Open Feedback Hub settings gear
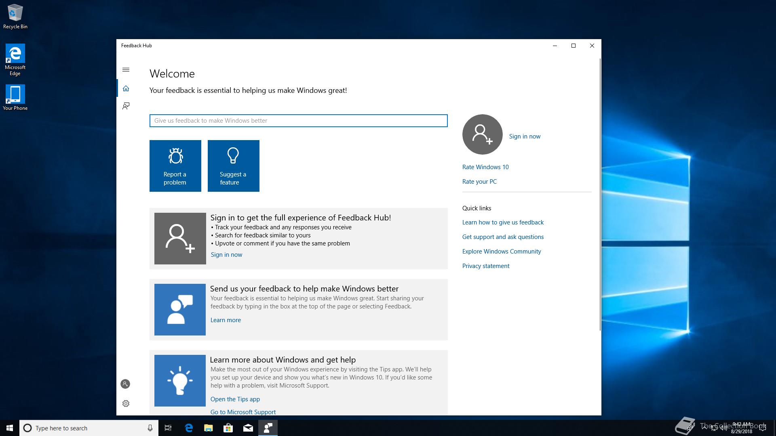This screenshot has width=776, height=436. click(126, 403)
